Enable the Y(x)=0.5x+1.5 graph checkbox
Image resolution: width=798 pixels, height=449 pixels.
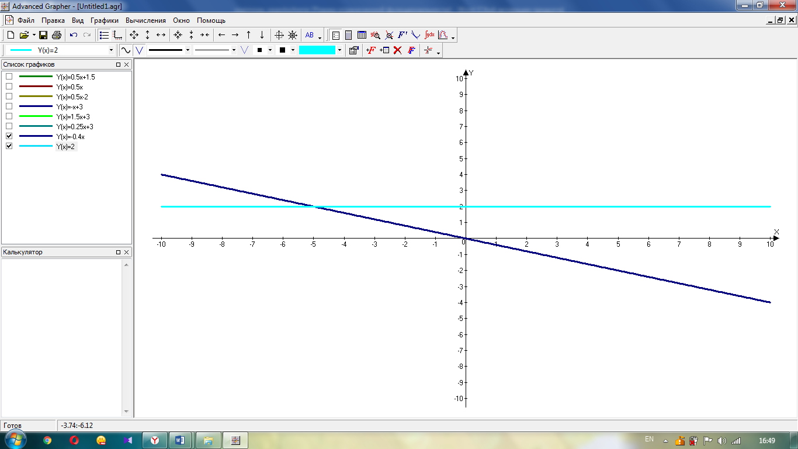(9, 77)
